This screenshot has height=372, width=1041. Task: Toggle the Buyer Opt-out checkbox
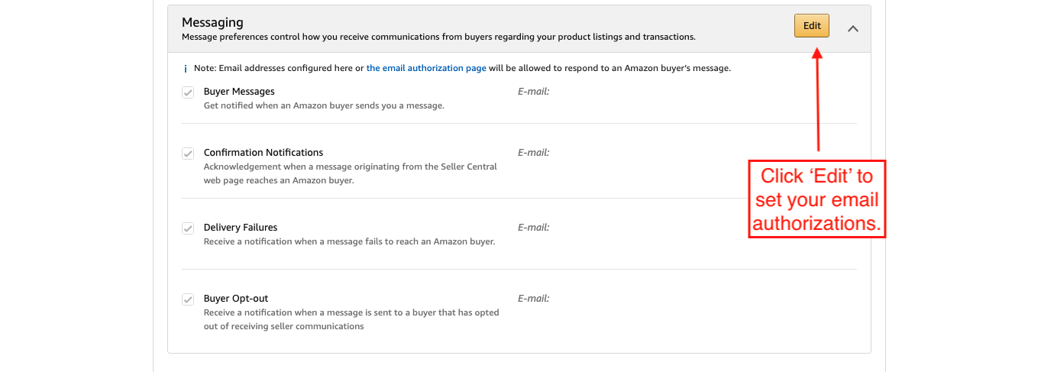coord(188,299)
